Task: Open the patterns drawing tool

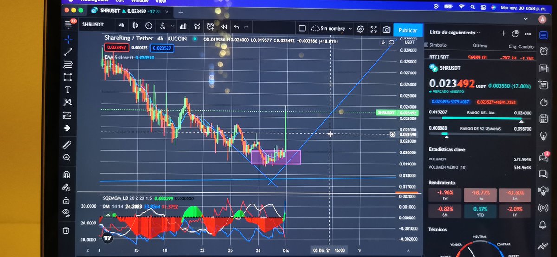Action: (x=68, y=102)
